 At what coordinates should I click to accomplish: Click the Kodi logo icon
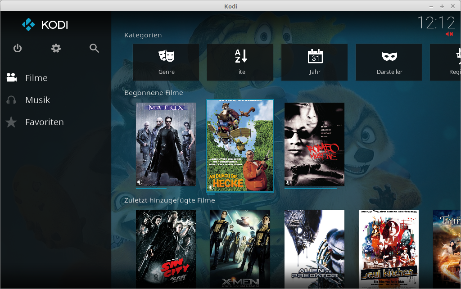pyautogui.click(x=28, y=25)
